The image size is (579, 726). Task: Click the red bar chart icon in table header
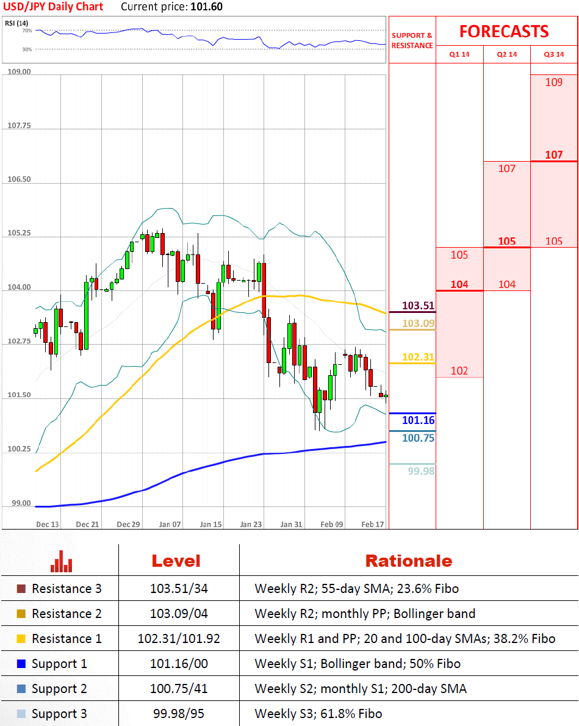(61, 561)
